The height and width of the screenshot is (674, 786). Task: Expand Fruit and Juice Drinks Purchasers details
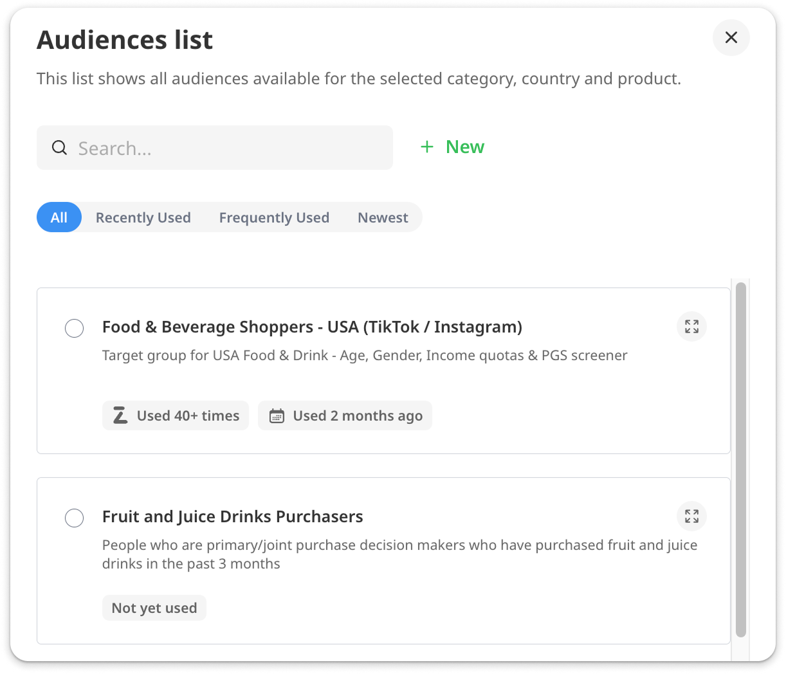[x=691, y=516]
